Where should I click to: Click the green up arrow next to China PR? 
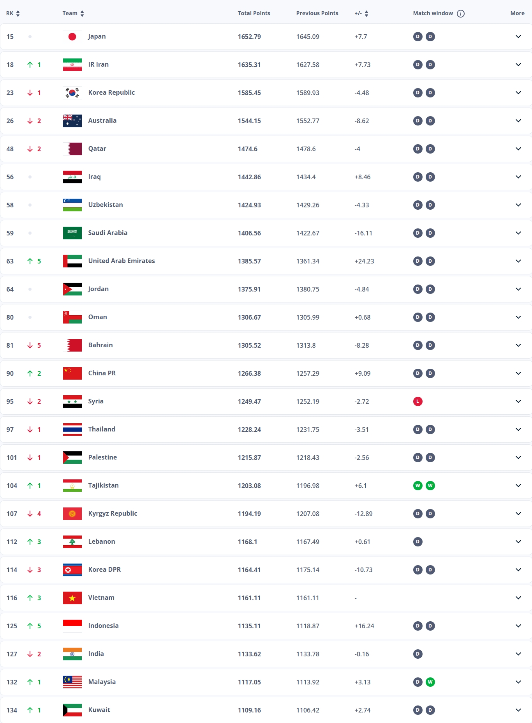pyautogui.click(x=31, y=373)
